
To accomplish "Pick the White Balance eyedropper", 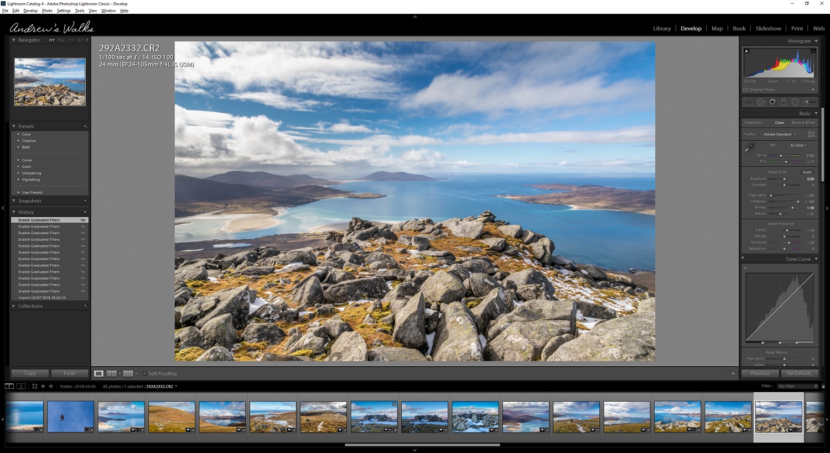I will [x=749, y=148].
